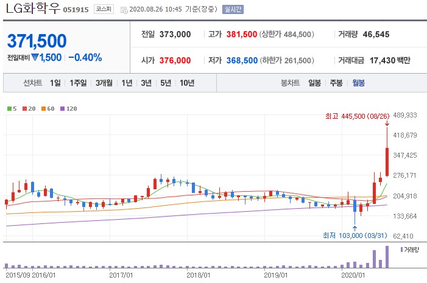Click the trading value 17,430 백만
Image resolution: width=427 pixels, height=283 pixels.
click(x=390, y=60)
